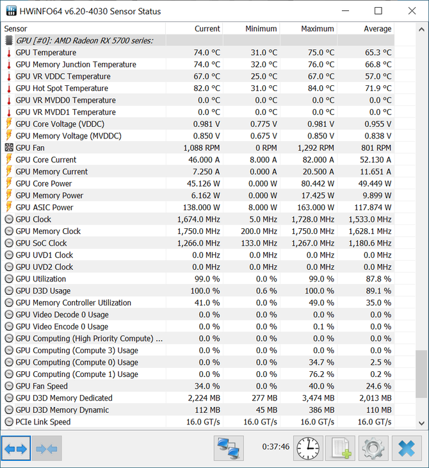
Task: Click the scrollbar down arrow
Action: click(x=421, y=423)
